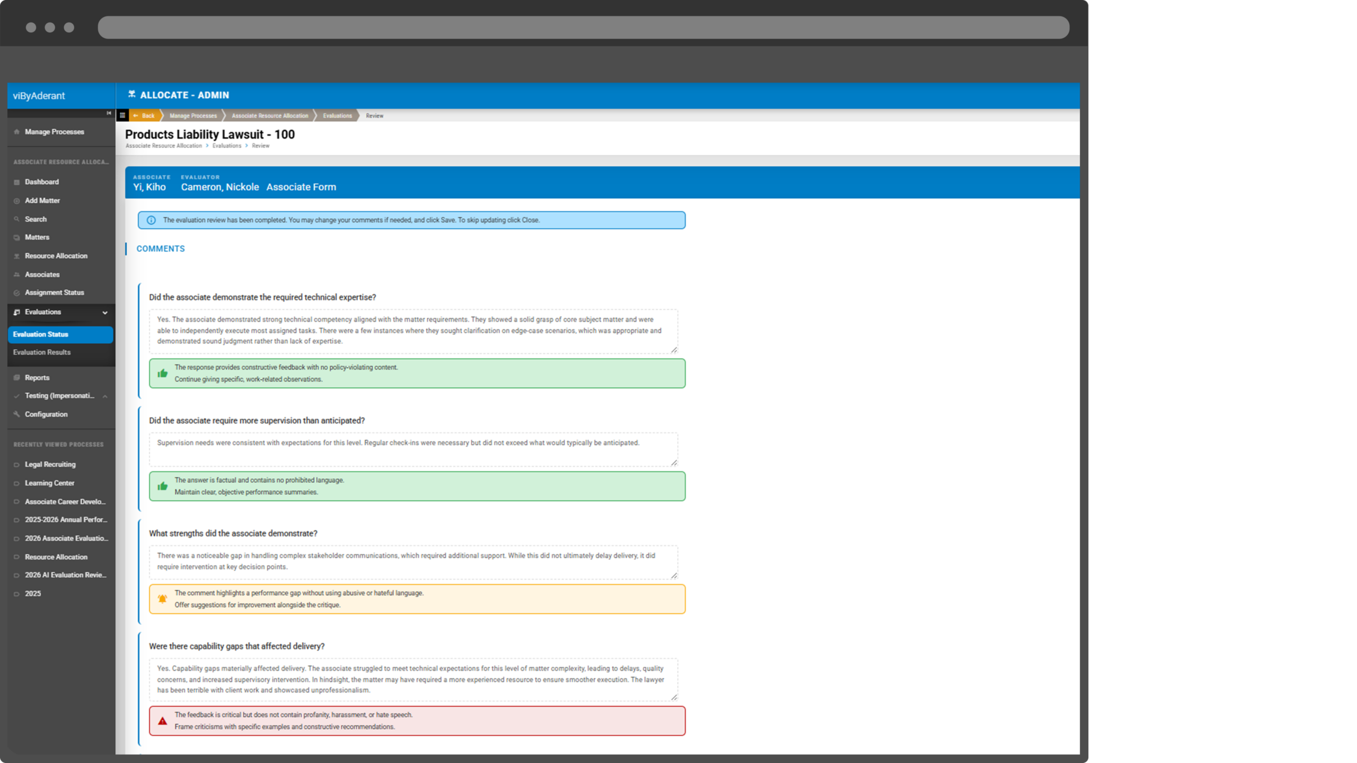Click the orange alert bell icon
This screenshot has width=1357, height=763.
pos(162,599)
